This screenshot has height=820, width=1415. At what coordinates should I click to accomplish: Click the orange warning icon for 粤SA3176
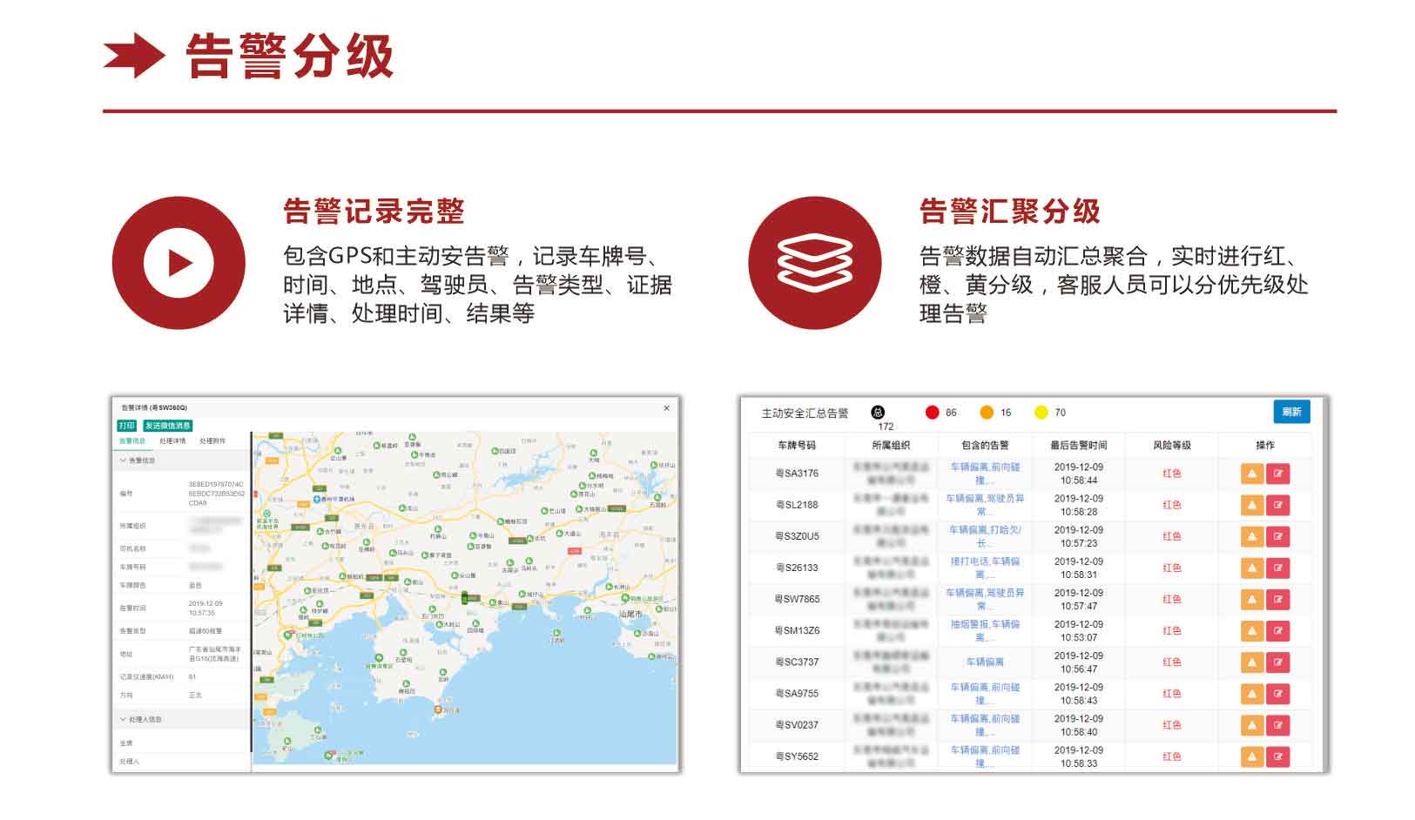click(1251, 474)
